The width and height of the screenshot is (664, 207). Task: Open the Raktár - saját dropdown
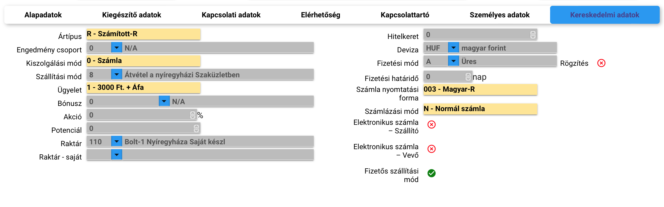point(116,155)
